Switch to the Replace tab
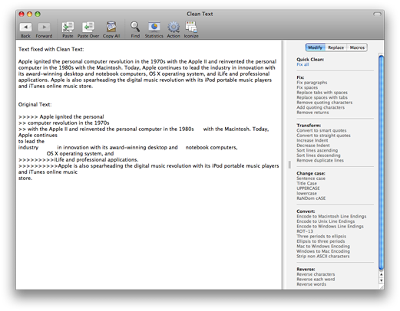 pos(336,47)
